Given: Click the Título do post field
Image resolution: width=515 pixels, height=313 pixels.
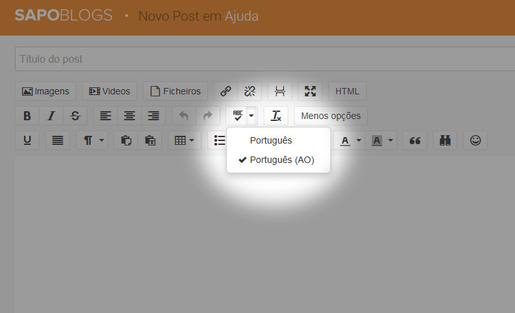Looking at the screenshot, I should coord(259,59).
